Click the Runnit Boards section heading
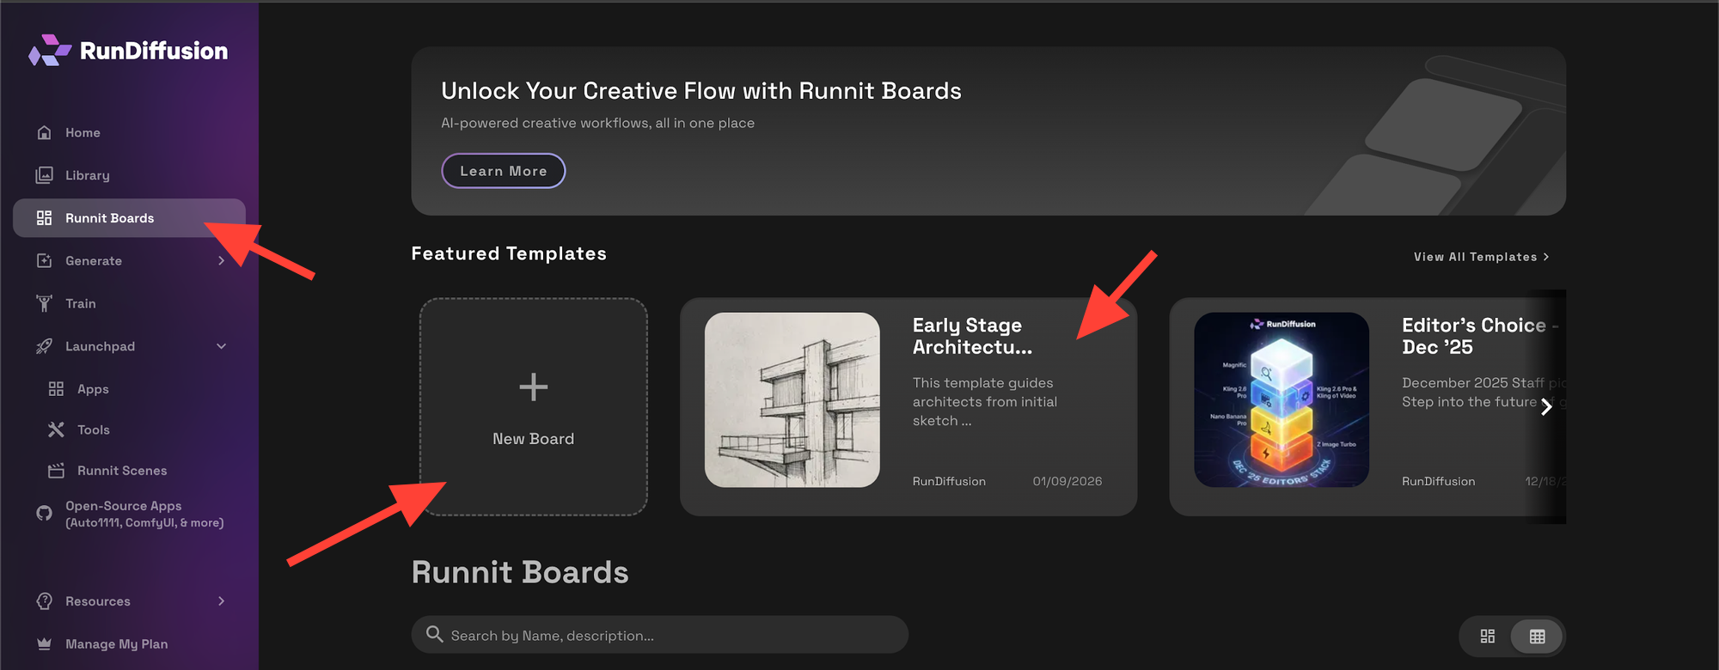 520,572
